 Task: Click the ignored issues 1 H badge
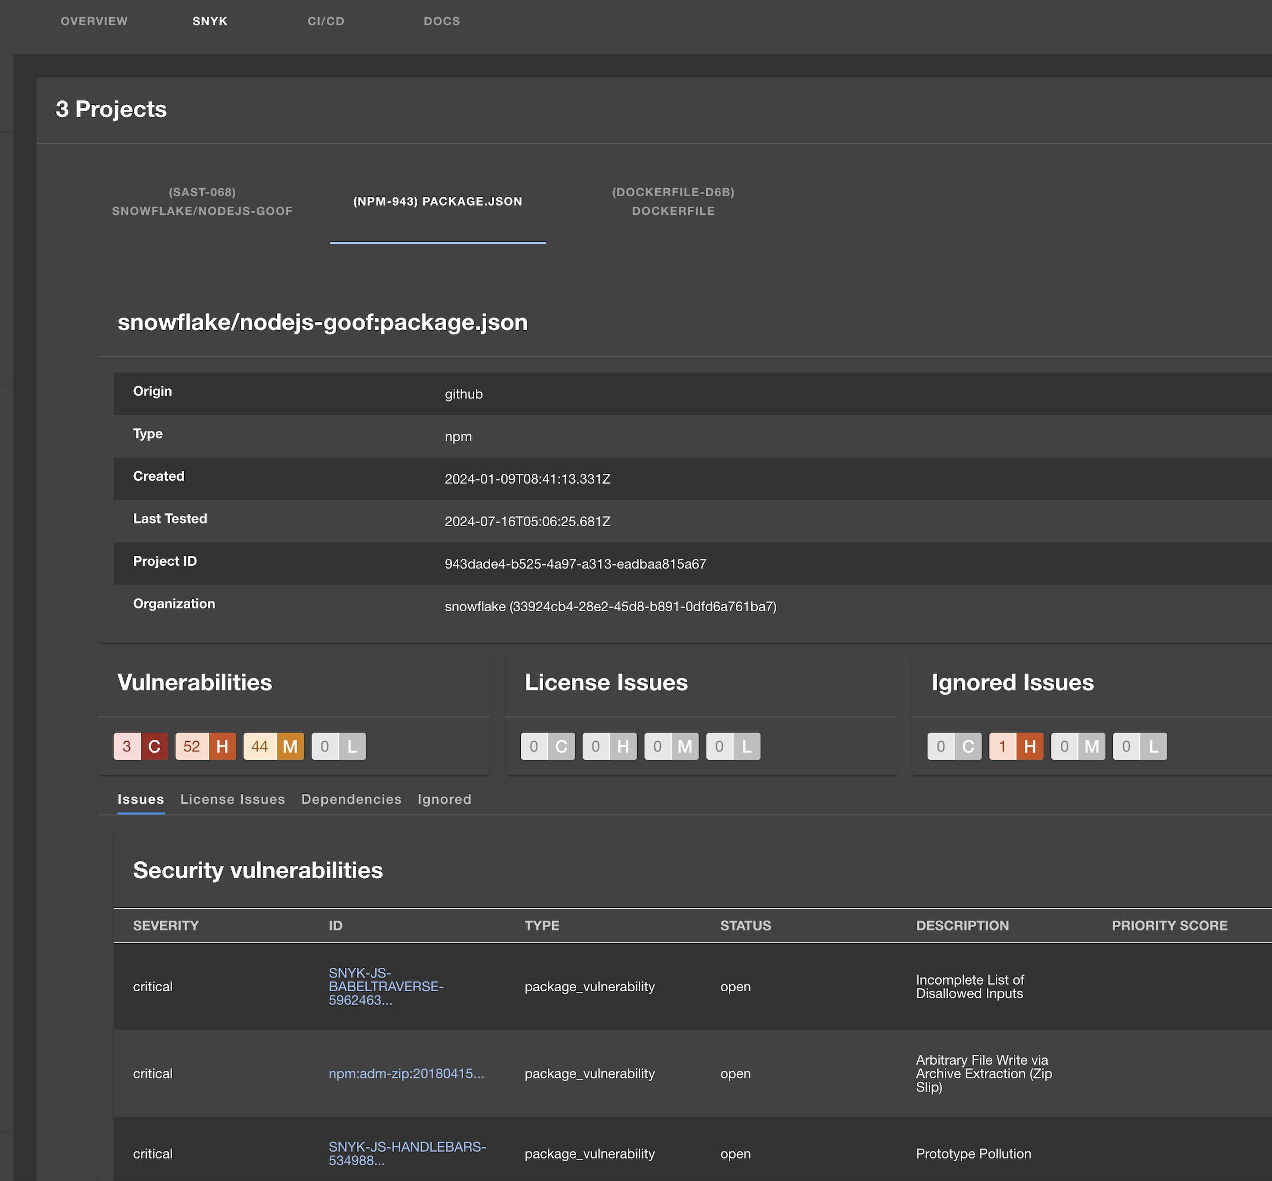[1016, 746]
